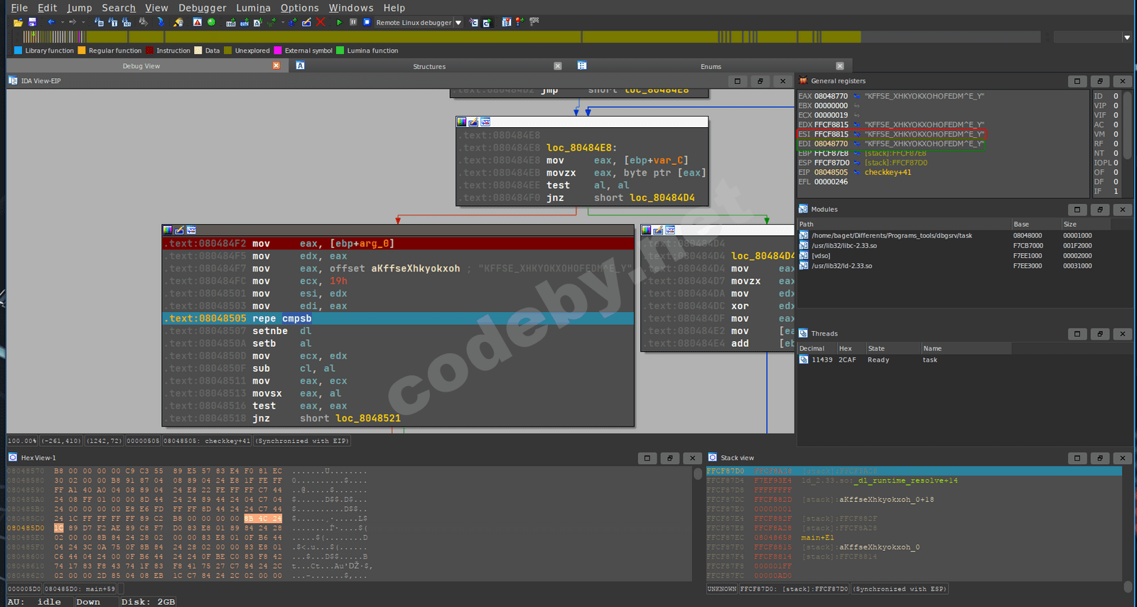The width and height of the screenshot is (1137, 607).
Task: Save the database with the floppy icon
Action: [x=32, y=23]
